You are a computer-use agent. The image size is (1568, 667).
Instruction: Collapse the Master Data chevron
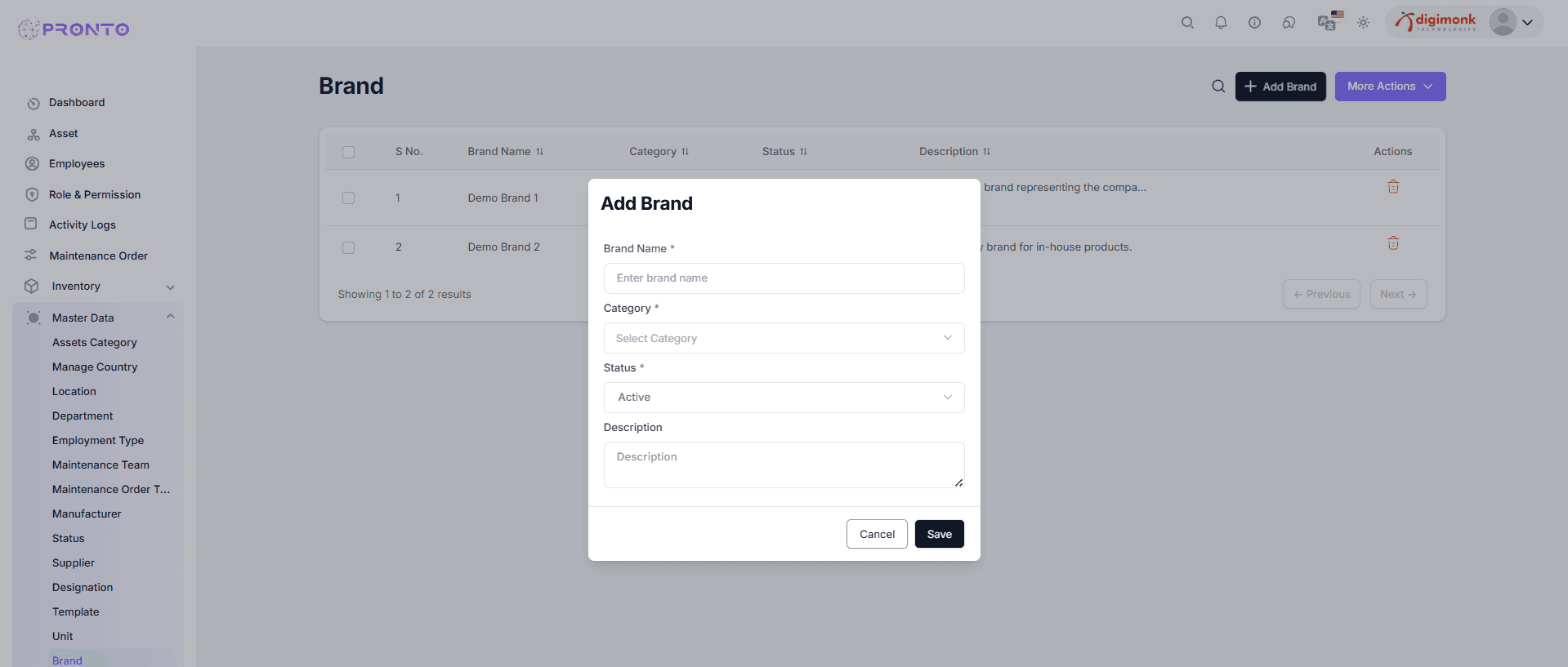(x=170, y=317)
